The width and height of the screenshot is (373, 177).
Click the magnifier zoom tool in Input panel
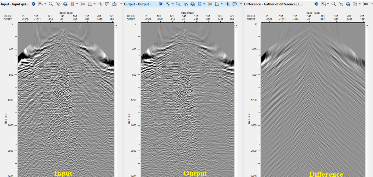(x=51, y=4)
